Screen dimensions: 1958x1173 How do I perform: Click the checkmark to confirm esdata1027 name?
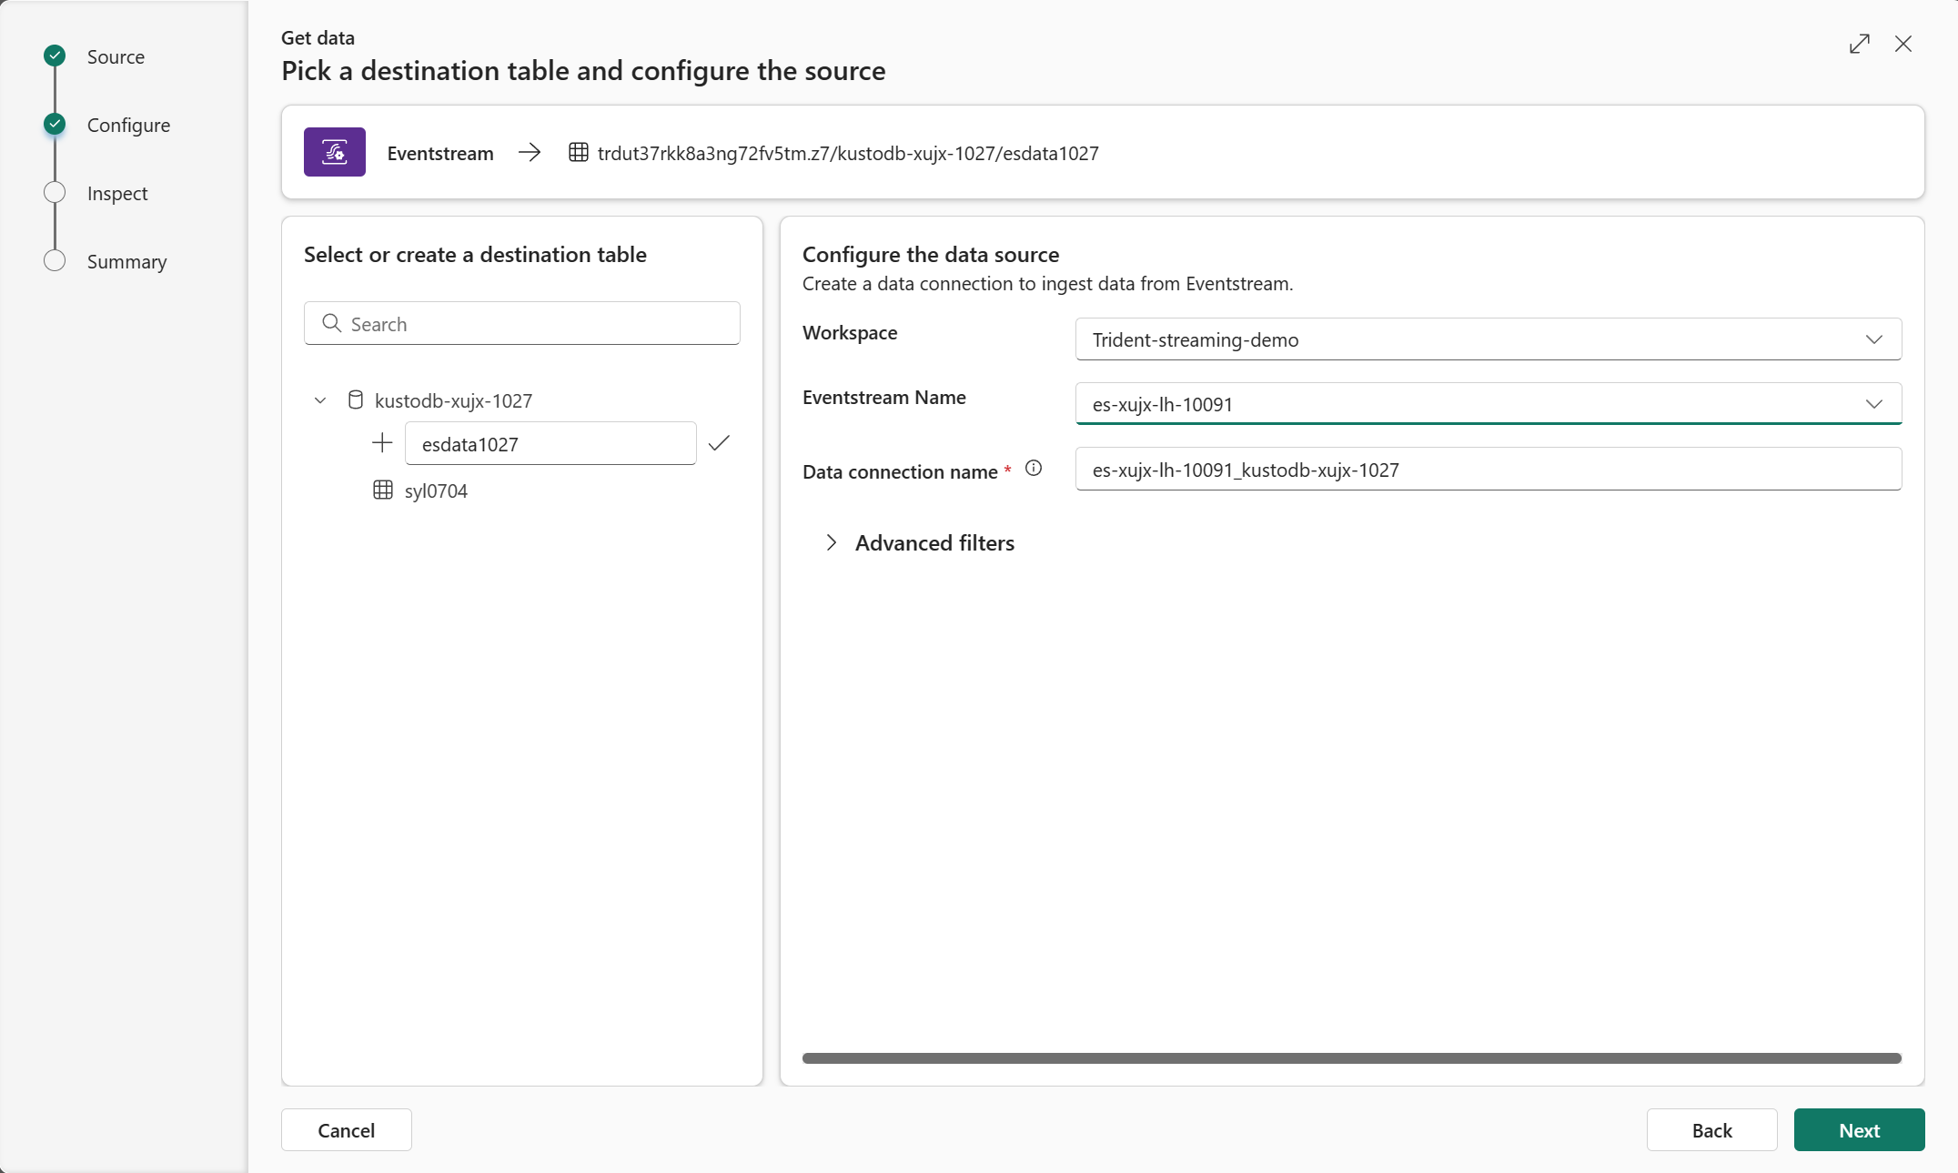pyautogui.click(x=719, y=443)
